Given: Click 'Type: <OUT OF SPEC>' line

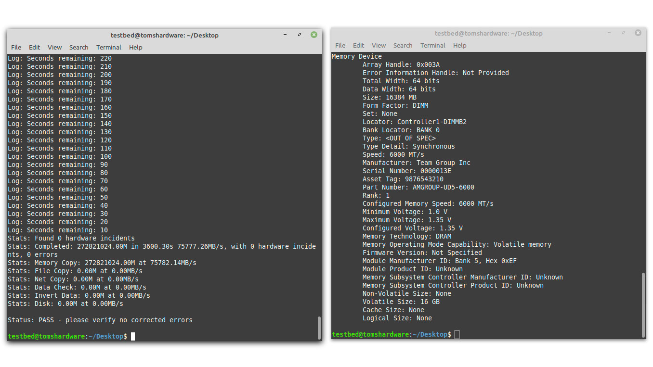Looking at the screenshot, I should pos(399,138).
